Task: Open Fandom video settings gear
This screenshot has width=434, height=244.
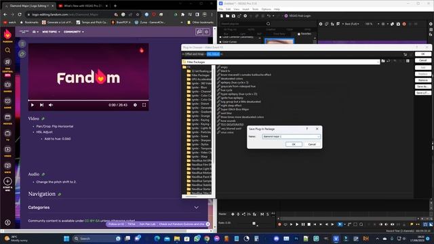Action: (135, 105)
